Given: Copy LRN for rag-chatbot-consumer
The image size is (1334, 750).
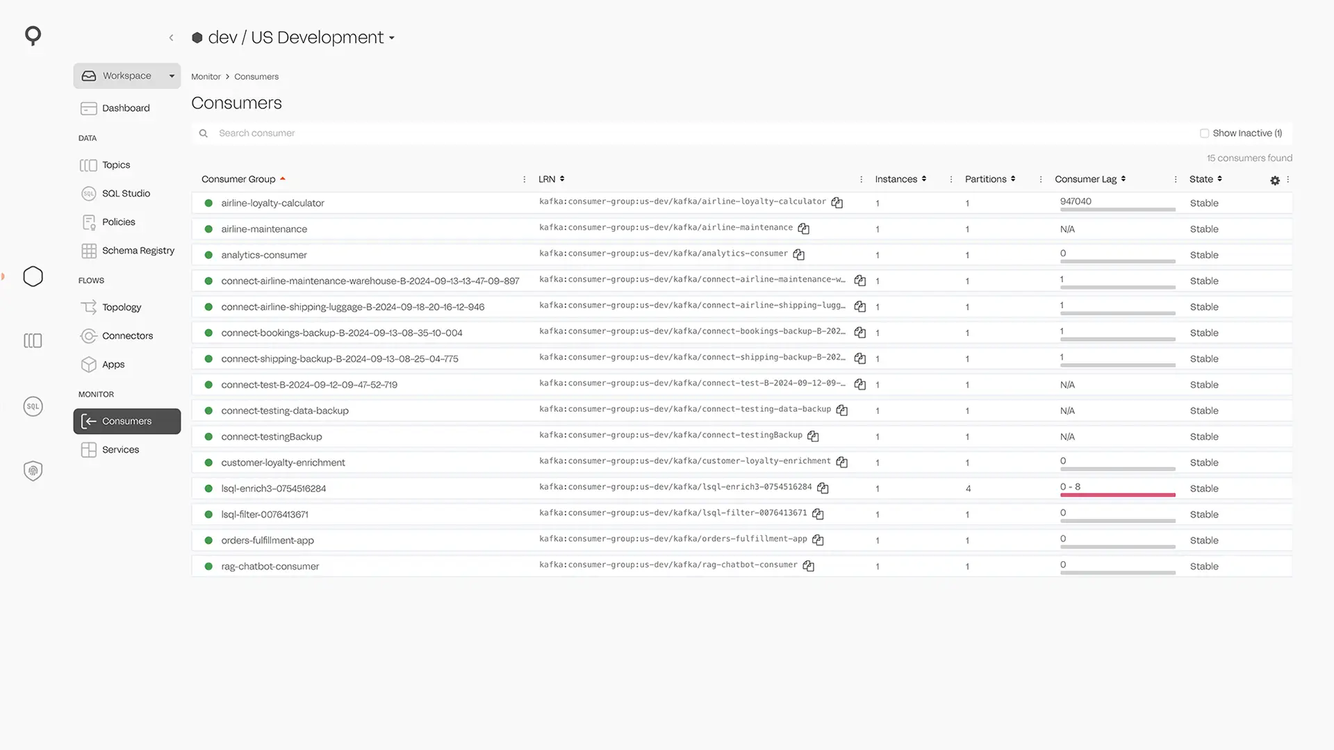Looking at the screenshot, I should click(x=808, y=566).
